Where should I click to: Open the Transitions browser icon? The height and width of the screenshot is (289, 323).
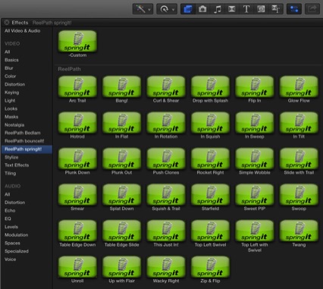click(x=232, y=9)
